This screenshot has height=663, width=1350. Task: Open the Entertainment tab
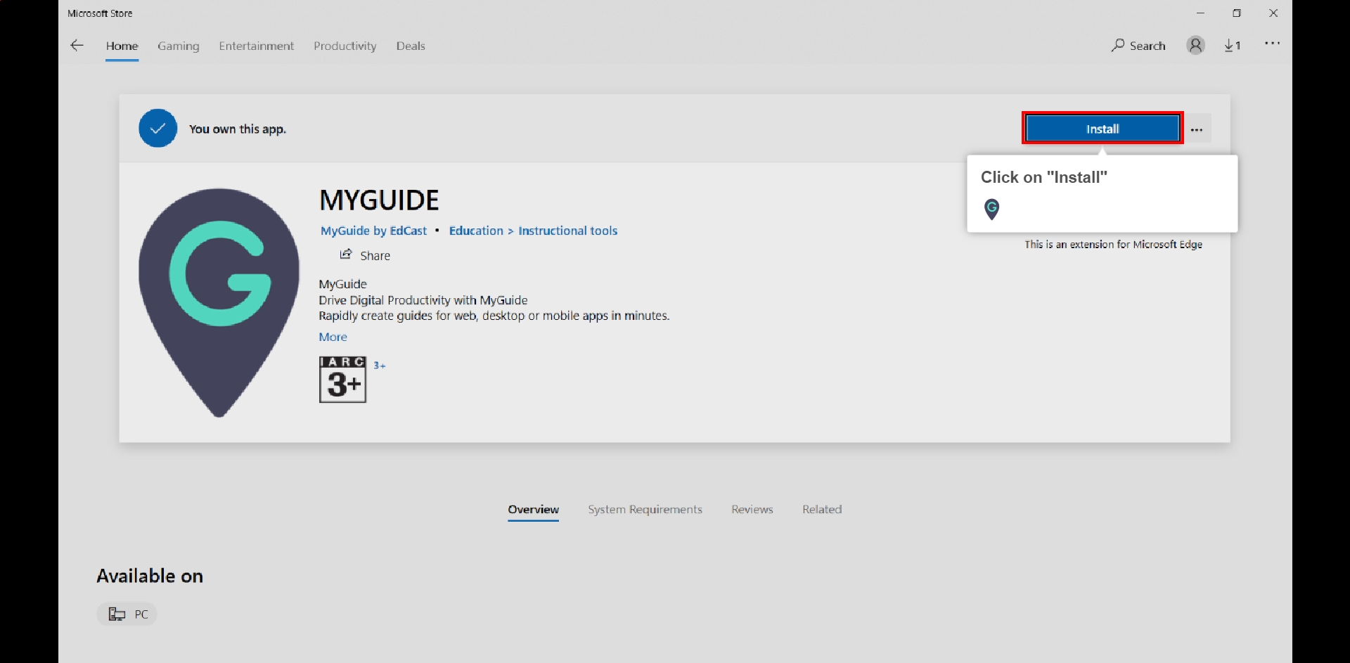point(256,46)
